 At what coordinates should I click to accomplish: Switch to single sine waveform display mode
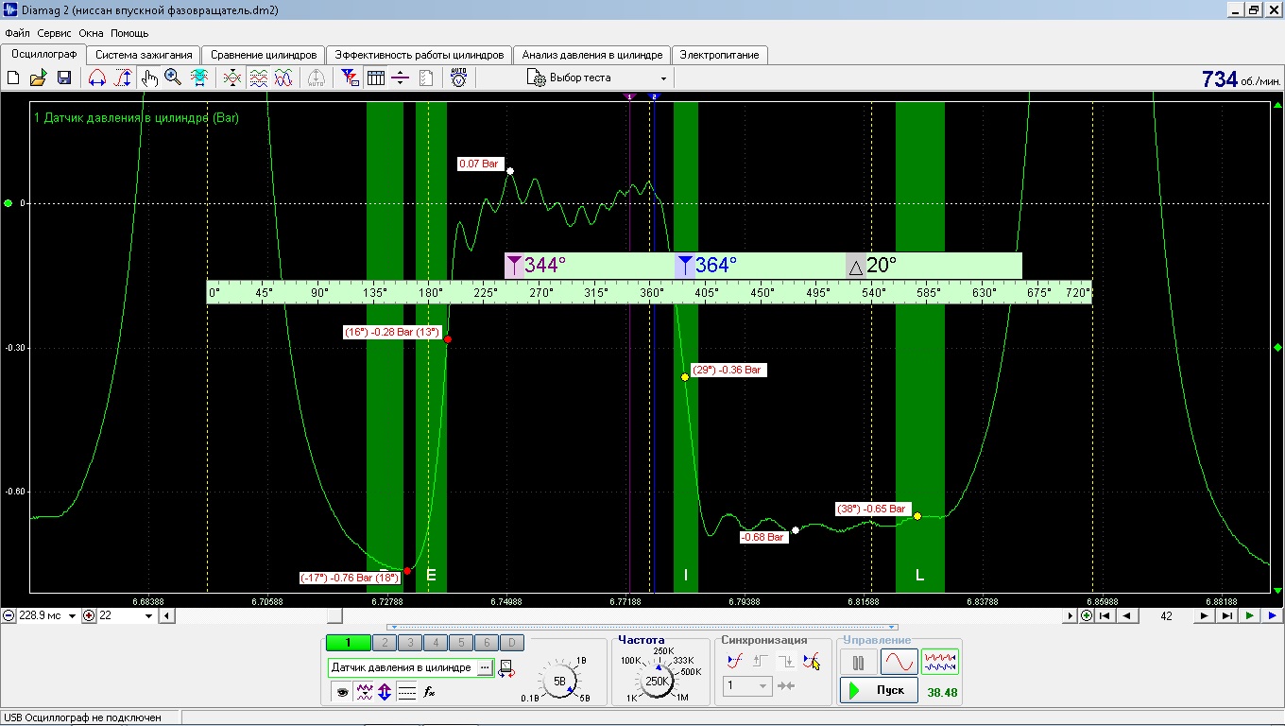coord(899,662)
